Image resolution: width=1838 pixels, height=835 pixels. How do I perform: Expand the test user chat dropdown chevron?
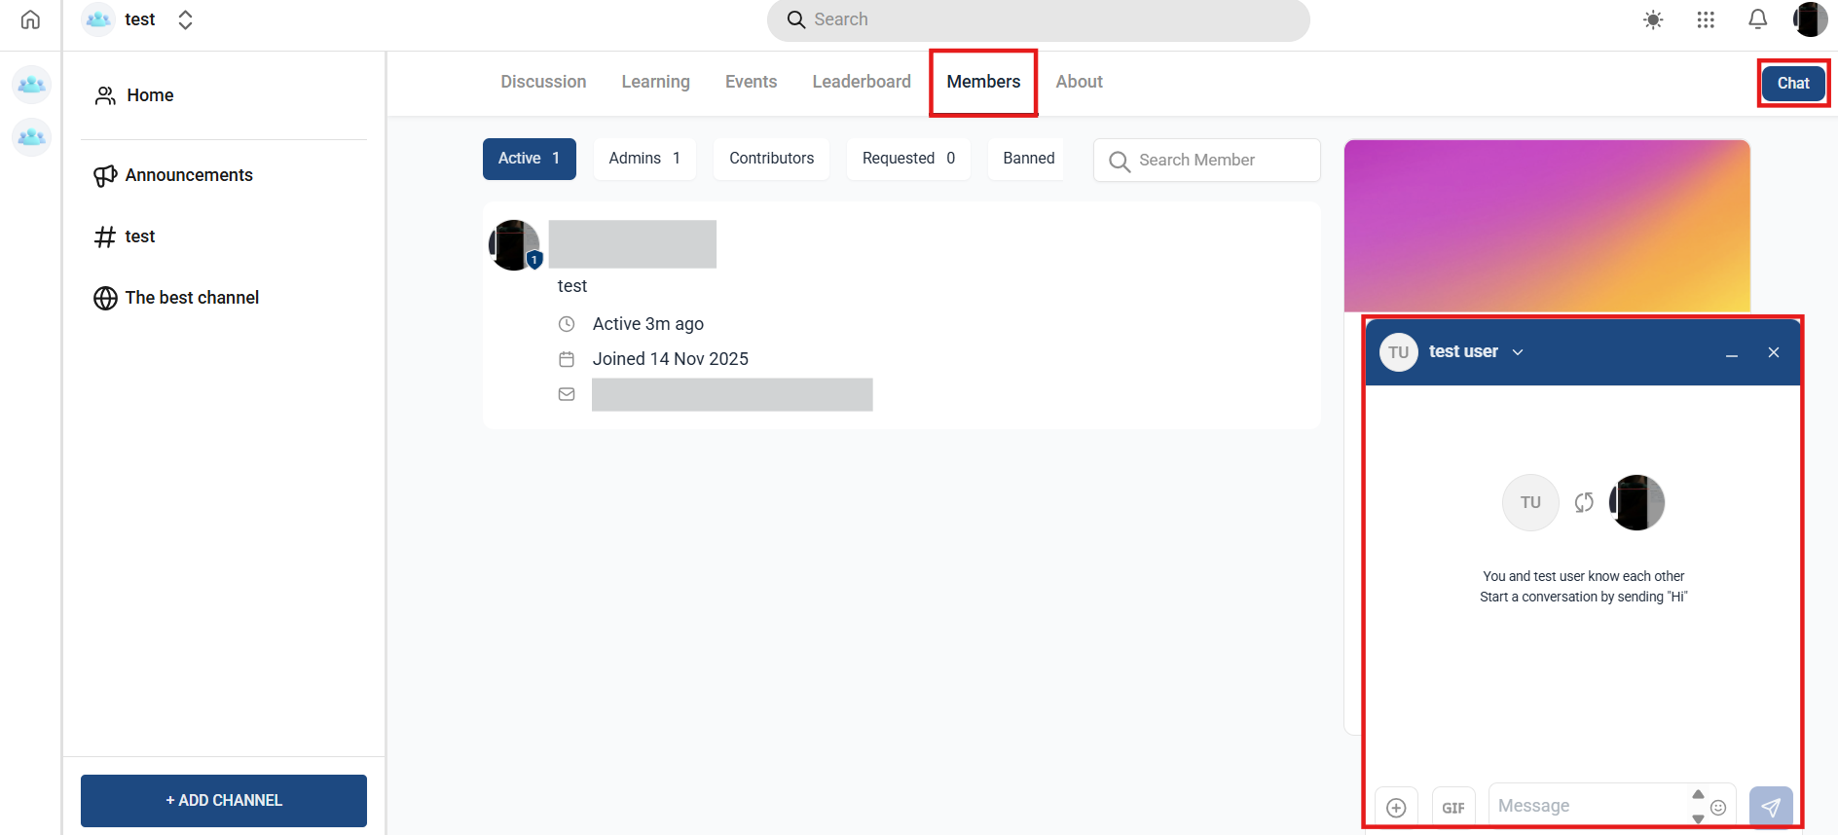[1518, 352]
